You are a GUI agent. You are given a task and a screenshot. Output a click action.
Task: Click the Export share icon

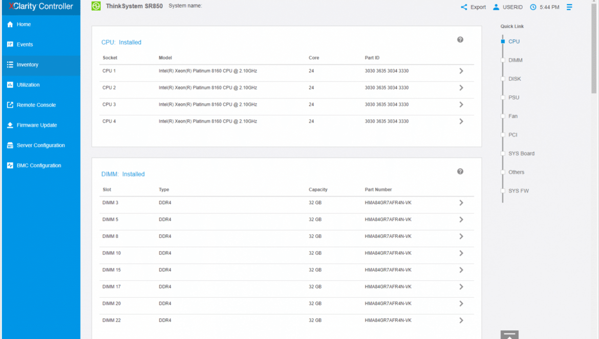tap(464, 7)
